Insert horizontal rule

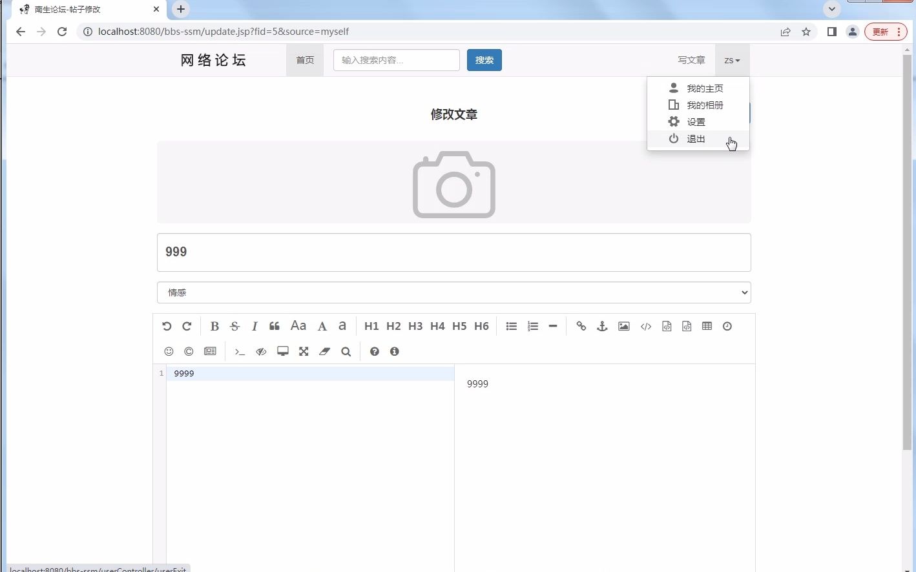(553, 327)
